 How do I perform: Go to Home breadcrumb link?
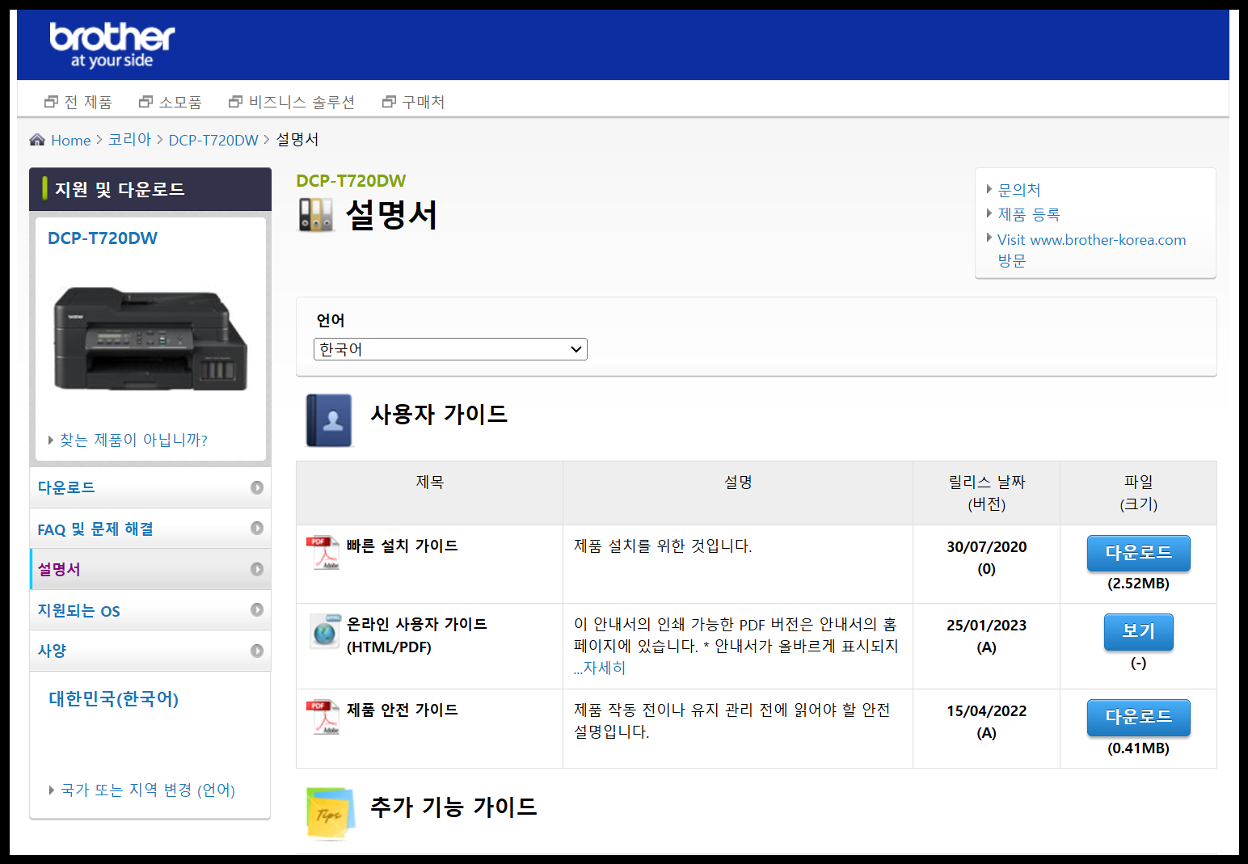(x=71, y=141)
